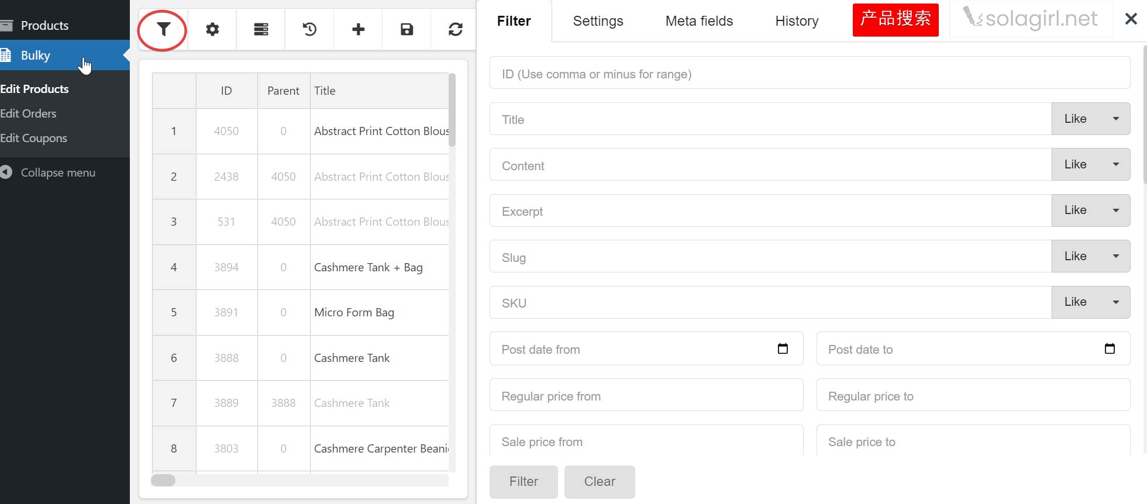Focus the Title filter field
This screenshot has height=504, width=1147.
coord(770,119)
